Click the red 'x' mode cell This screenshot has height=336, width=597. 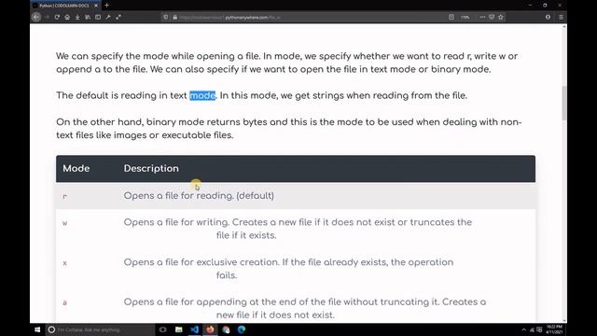pos(64,263)
